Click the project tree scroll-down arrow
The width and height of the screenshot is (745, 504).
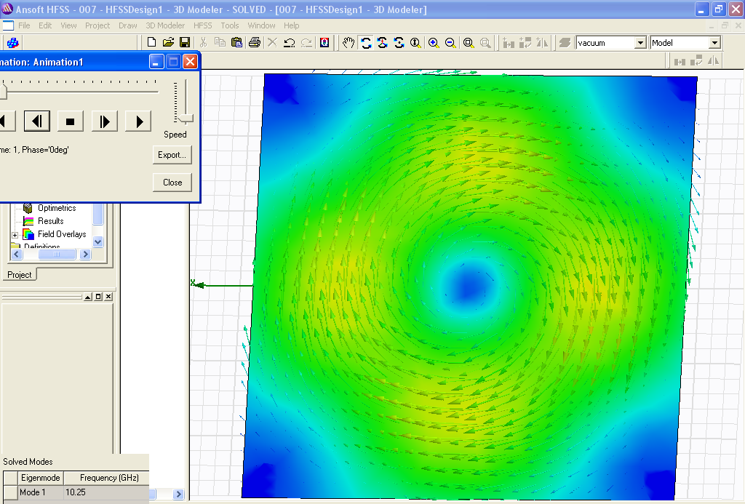(x=98, y=241)
